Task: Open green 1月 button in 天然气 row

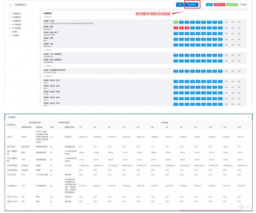Action: [176, 22]
